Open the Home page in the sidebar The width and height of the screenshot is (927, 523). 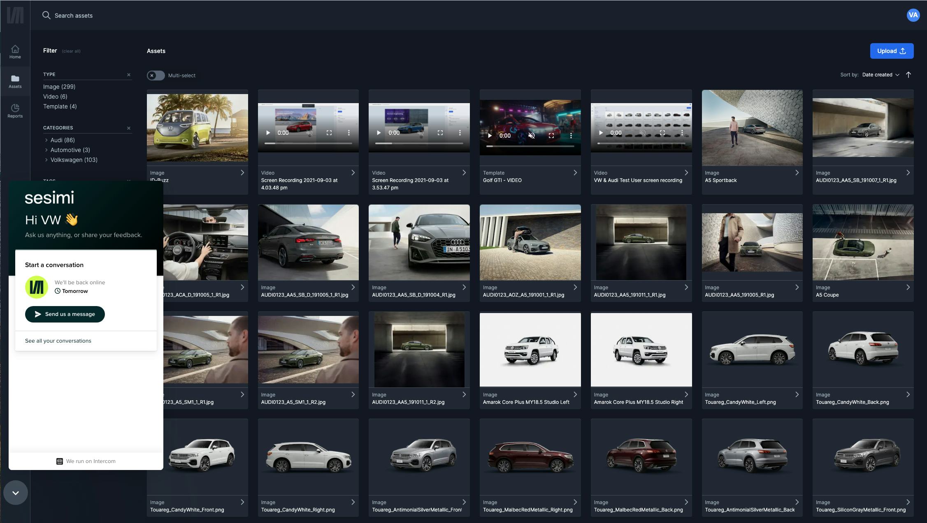(x=15, y=52)
